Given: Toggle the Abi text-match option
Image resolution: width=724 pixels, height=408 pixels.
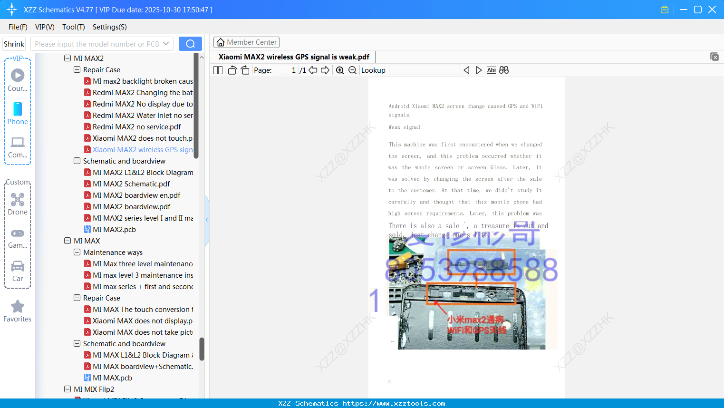Looking at the screenshot, I should (x=492, y=70).
